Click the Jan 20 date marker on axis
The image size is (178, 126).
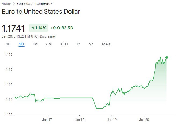tap(144, 120)
